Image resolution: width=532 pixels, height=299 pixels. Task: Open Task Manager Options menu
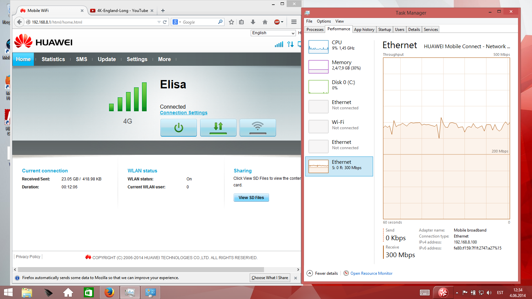(324, 21)
